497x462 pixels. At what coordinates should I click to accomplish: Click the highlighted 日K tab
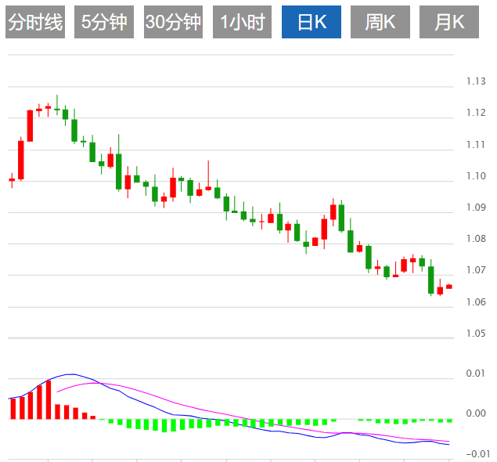coord(312,22)
